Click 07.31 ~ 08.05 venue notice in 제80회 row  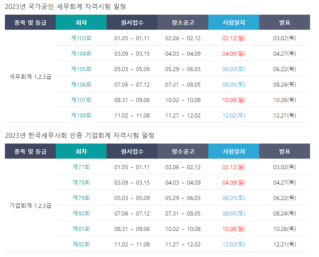pyautogui.click(x=183, y=213)
